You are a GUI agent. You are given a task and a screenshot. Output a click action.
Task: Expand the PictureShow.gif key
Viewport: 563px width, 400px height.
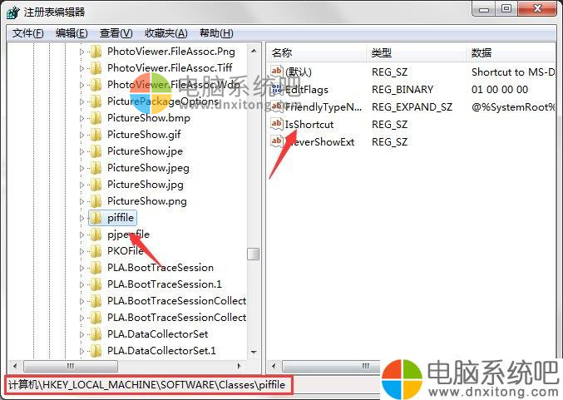[81, 135]
